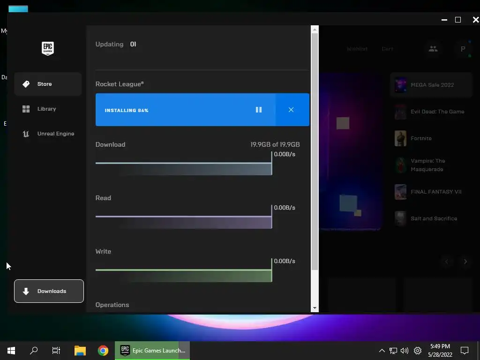480x360 pixels.
Task: Open the friends list icon
Action: [433, 49]
